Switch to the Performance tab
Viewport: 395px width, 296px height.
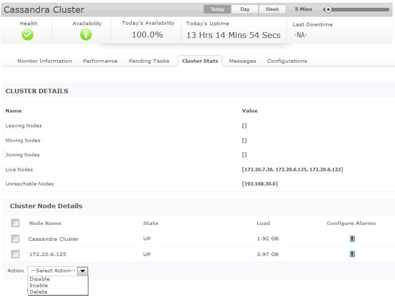tap(100, 61)
